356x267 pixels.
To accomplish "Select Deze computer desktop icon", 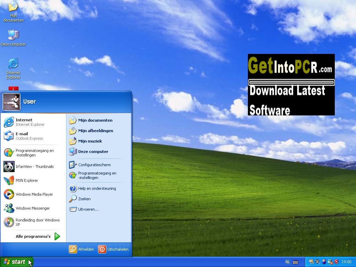I will (13, 38).
